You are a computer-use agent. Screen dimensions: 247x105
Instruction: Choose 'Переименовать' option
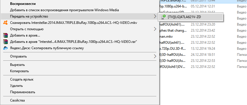80,92
